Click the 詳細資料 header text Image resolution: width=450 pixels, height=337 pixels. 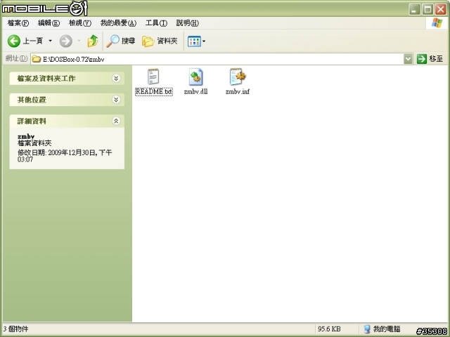click(x=32, y=121)
